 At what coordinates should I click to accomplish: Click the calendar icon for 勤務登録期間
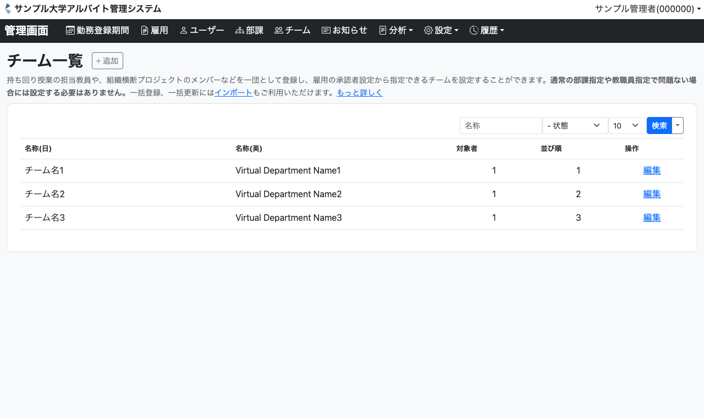[x=70, y=31]
